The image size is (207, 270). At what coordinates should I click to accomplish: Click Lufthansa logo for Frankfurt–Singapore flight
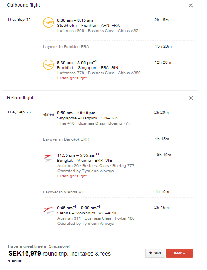pyautogui.click(x=48, y=65)
